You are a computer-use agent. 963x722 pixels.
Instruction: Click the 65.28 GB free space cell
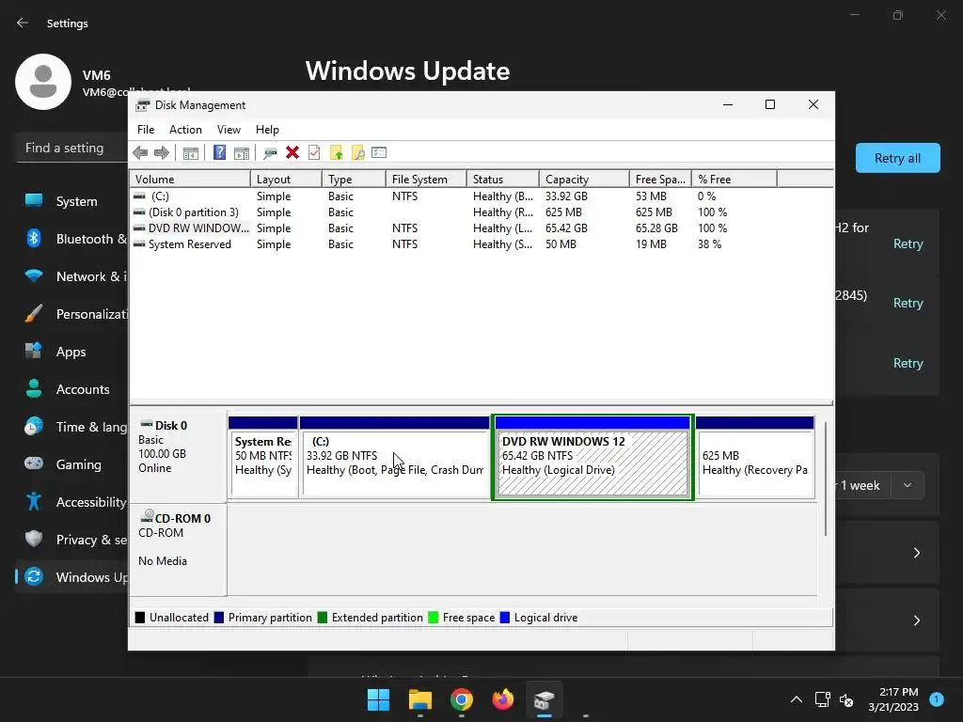656,228
